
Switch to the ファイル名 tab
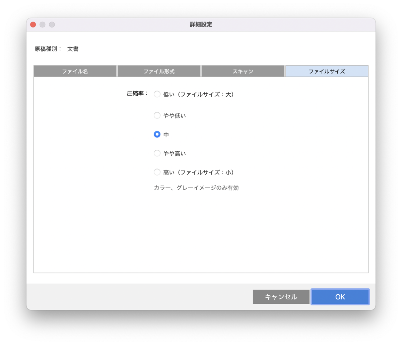[x=75, y=71]
